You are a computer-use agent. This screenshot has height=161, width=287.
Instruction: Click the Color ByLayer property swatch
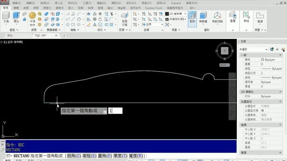[262, 59]
